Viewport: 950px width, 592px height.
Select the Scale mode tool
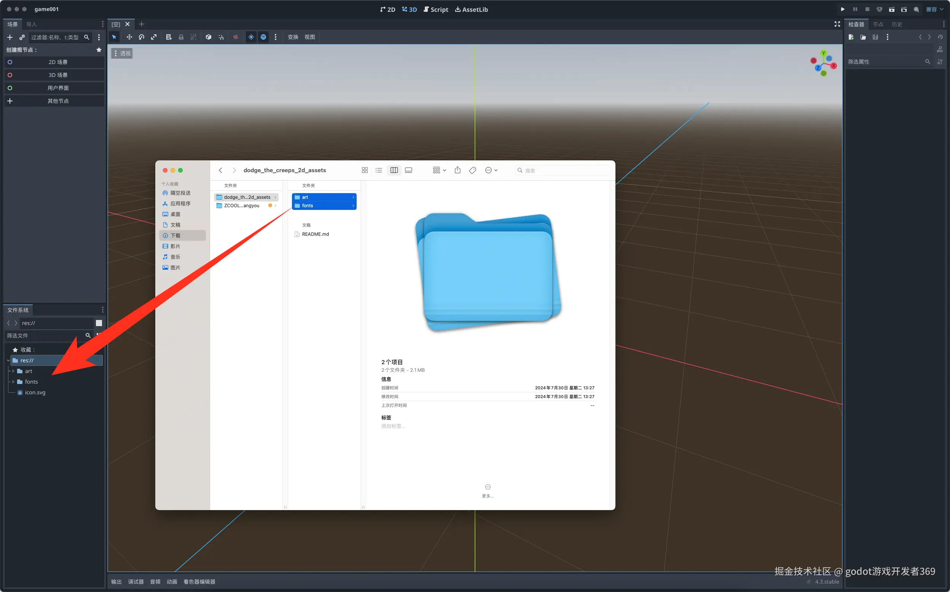pos(154,37)
